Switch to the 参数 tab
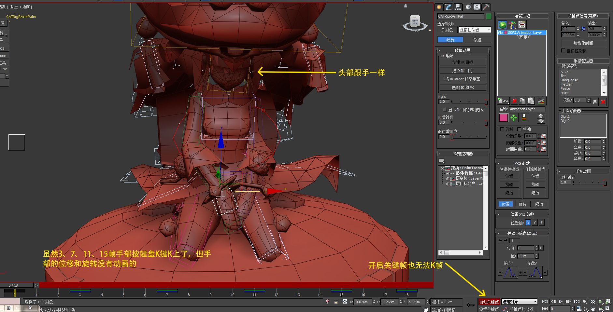This screenshot has height=312, width=613. pos(450,40)
